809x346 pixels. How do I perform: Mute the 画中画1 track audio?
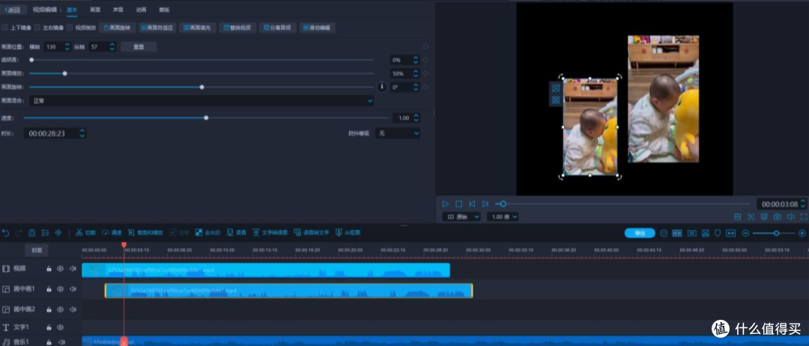pyautogui.click(x=73, y=289)
